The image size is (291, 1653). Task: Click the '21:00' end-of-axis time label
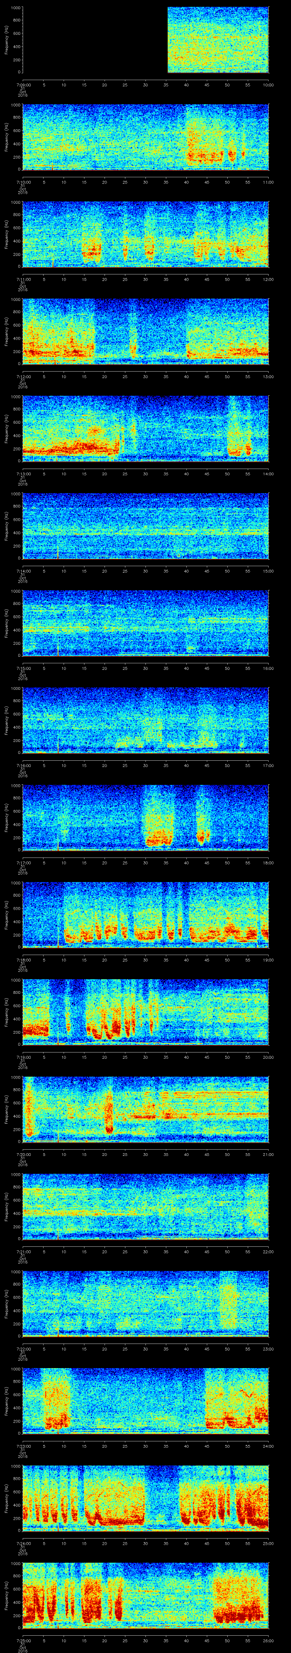268,1154
